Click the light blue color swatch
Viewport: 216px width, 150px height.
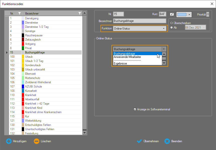point(182,15)
